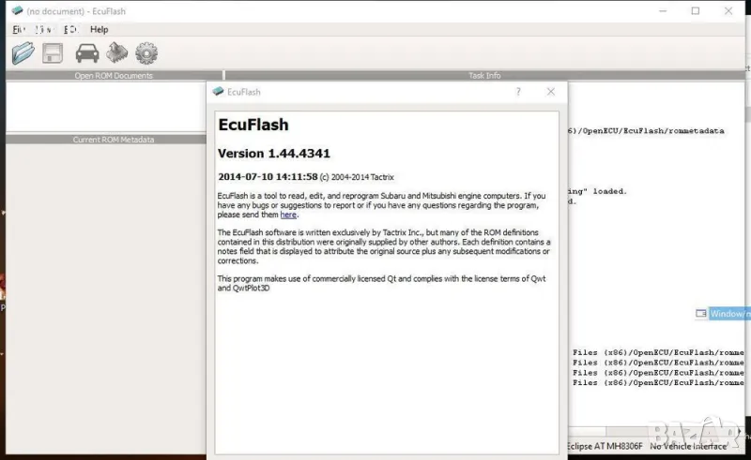Maximize the main EcuFlash window
Image resolution: width=751 pixels, height=460 pixels.
696,11
